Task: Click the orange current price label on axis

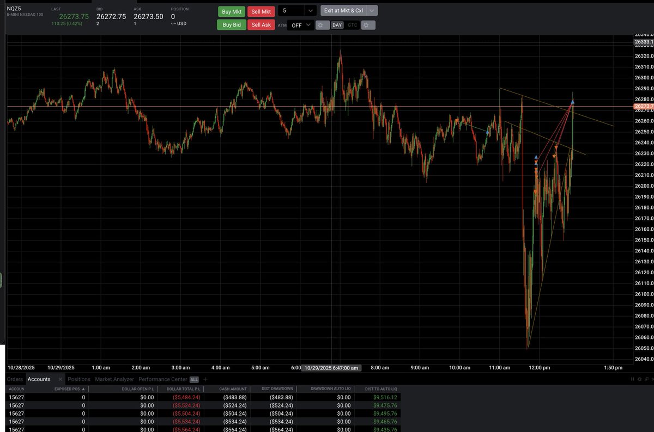Action: (644, 106)
